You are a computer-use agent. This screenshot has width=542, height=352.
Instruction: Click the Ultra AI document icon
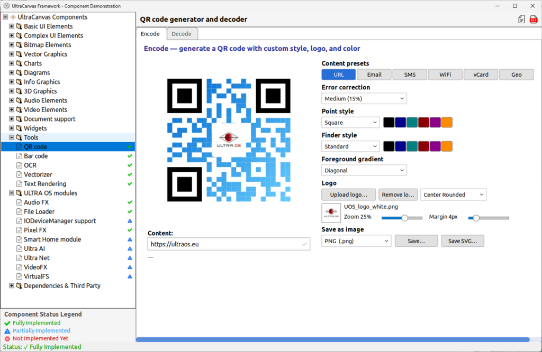point(20,248)
